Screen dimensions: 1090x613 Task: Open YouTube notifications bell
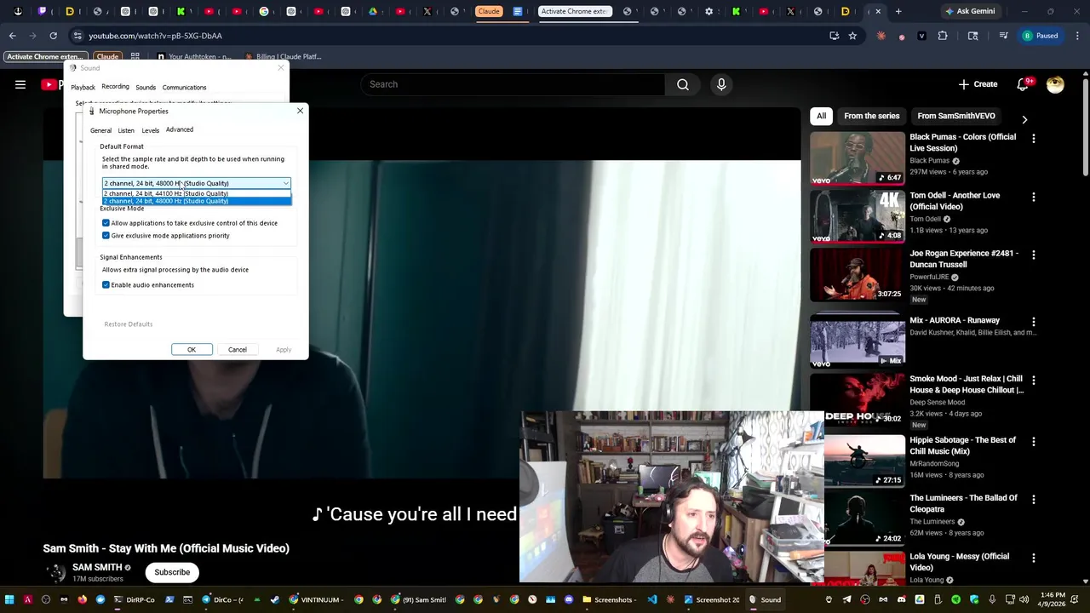[x=1024, y=84]
